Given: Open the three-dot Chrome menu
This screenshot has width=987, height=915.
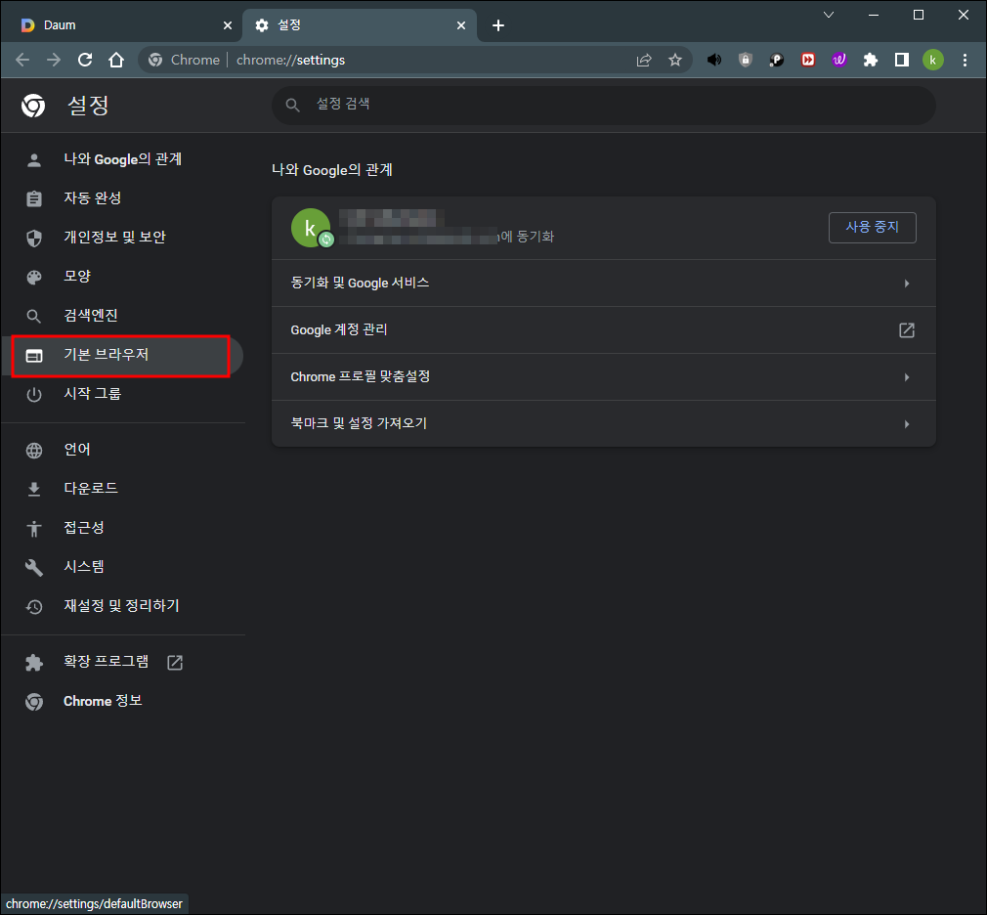Looking at the screenshot, I should coord(966,60).
